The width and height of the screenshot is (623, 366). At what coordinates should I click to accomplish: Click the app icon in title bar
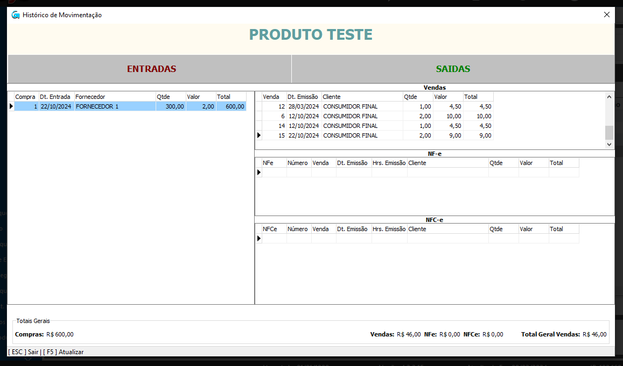[x=15, y=15]
